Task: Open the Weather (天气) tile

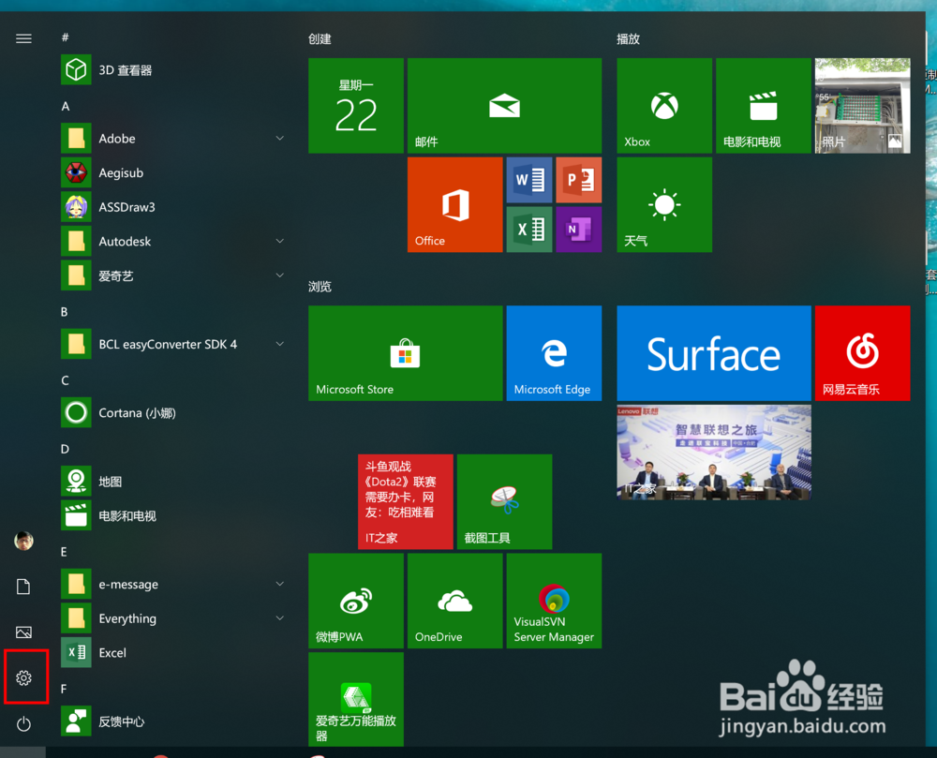Action: click(663, 204)
